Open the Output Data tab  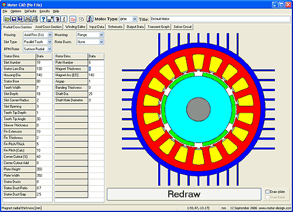[135, 27]
